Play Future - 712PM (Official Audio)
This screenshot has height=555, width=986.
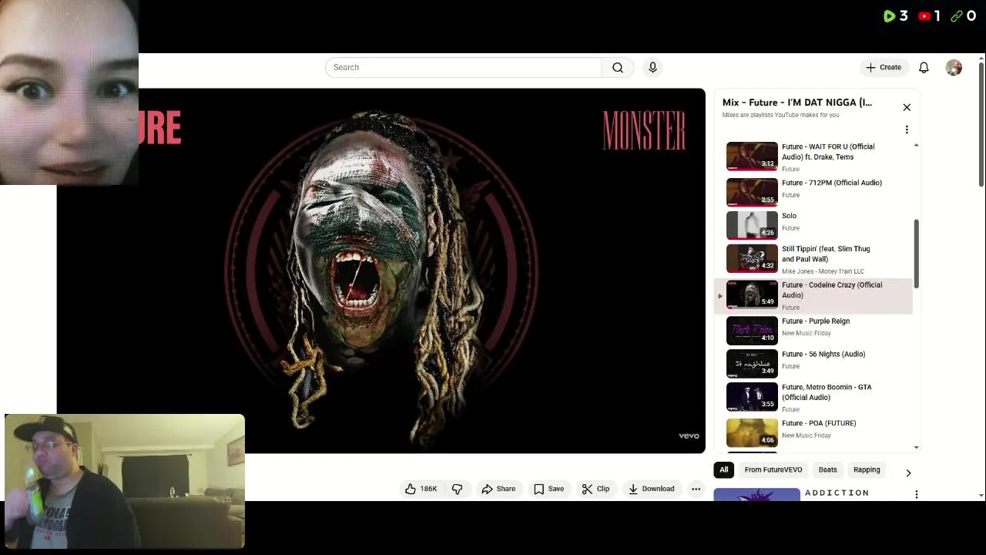[831, 183]
